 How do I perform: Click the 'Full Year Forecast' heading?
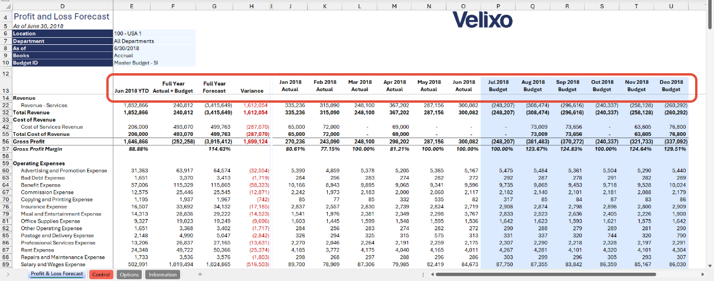point(214,87)
